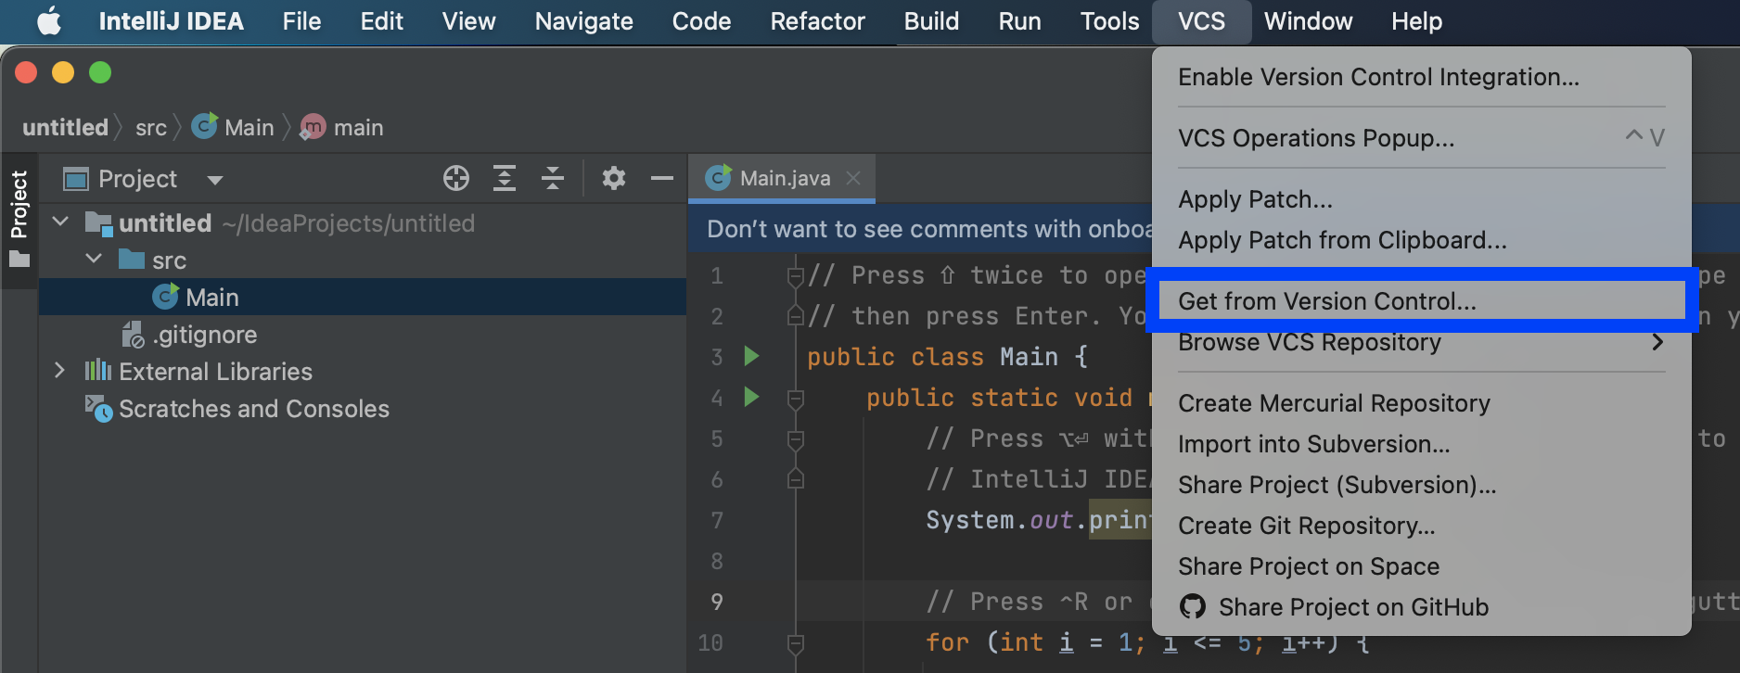1740x673 pixels.
Task: Select VCS Operations Popup entry
Action: 1421,138
